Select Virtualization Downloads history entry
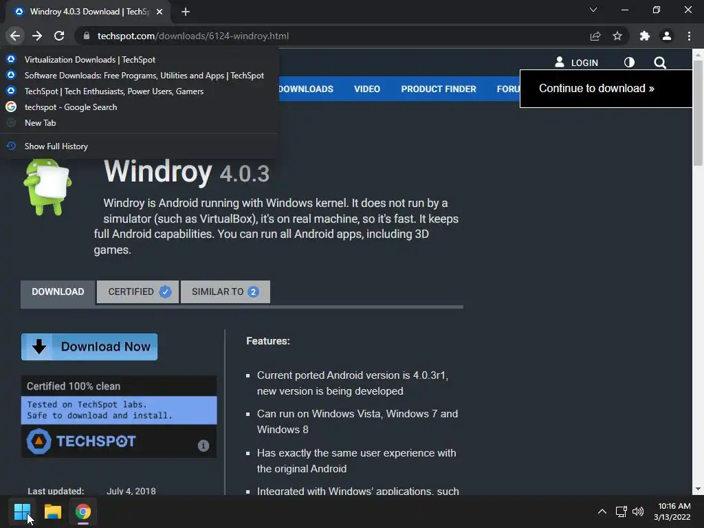 139,60
